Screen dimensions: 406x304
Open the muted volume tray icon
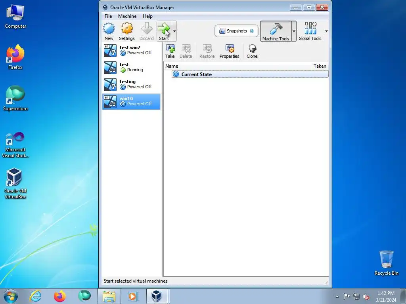366,296
